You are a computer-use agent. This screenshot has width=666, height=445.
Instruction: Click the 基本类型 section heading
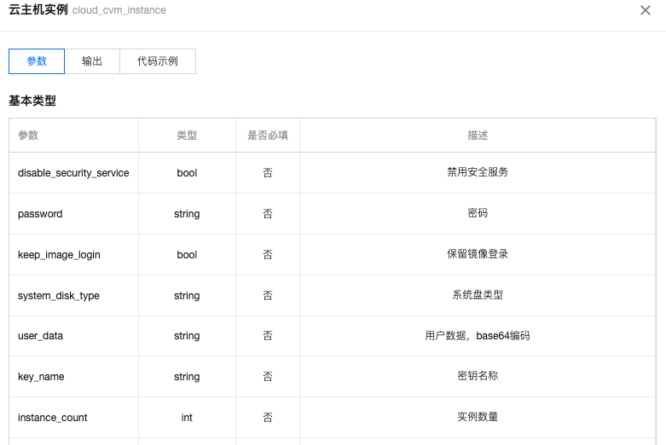32,101
